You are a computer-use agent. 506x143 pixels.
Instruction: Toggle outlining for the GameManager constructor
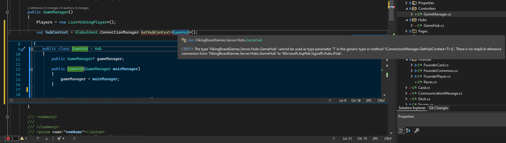pyautogui.click(x=7, y=12)
